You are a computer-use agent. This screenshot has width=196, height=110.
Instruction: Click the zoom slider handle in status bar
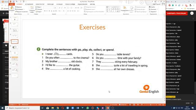tap(151, 105)
